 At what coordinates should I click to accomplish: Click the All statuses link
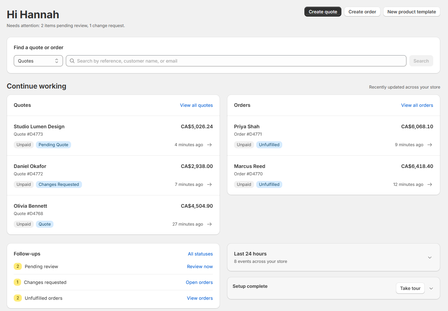[200, 254]
